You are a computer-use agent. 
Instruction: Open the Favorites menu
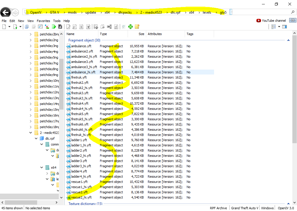click(x=43, y=21)
